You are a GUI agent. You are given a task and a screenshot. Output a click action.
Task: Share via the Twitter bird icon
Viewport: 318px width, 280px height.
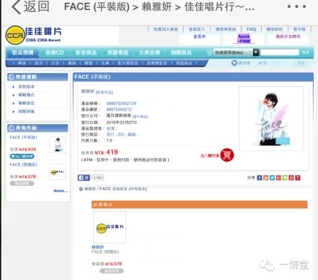tap(272, 178)
